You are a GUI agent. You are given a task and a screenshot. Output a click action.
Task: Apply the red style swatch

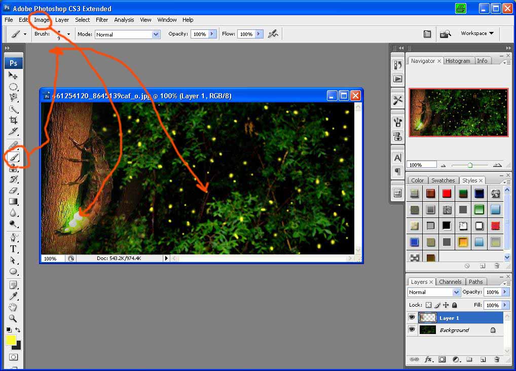click(x=447, y=193)
